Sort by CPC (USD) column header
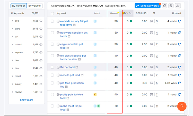Viewport: 193px width, 116px height. pos(142,13)
